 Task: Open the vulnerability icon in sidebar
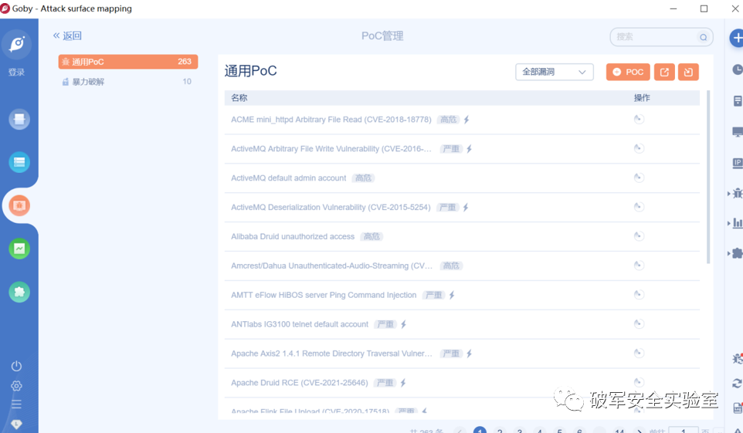click(19, 205)
